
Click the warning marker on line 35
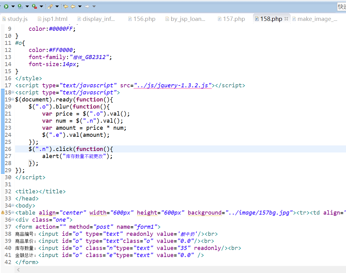pos(3,212)
